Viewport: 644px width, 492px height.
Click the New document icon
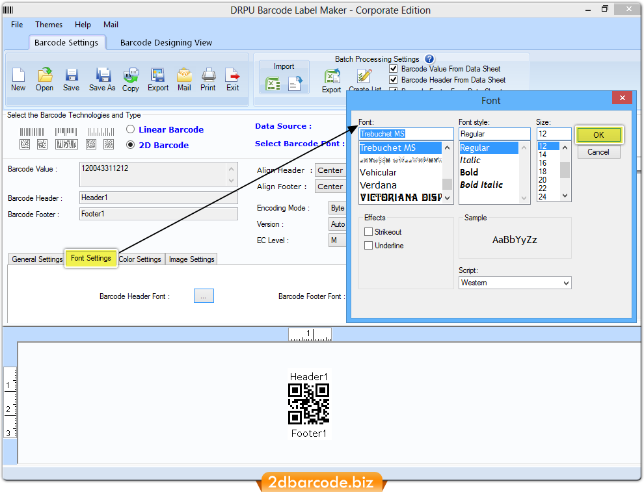tap(18, 79)
